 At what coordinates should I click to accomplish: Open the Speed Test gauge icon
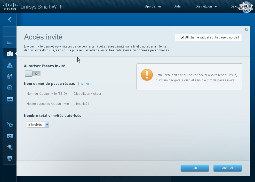(10, 88)
